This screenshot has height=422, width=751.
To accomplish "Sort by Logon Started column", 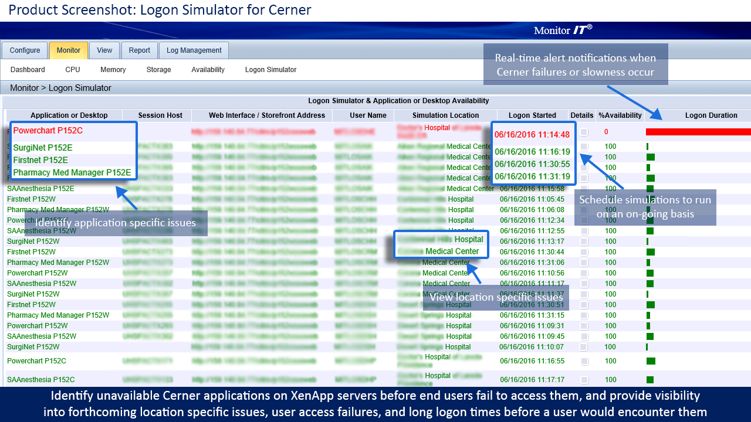I will click(x=532, y=115).
